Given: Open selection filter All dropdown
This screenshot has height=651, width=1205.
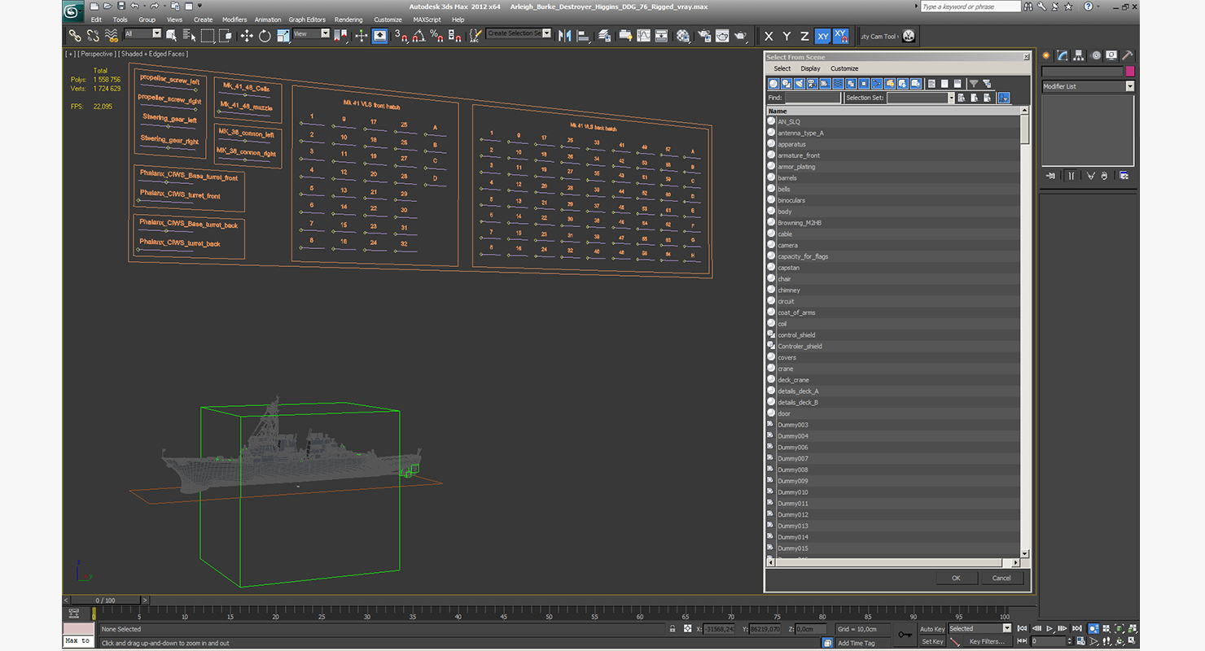Looking at the screenshot, I should (142, 33).
